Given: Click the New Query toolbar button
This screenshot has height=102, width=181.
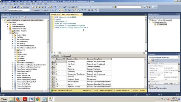Looking at the screenshot, I should (x=25, y=7).
